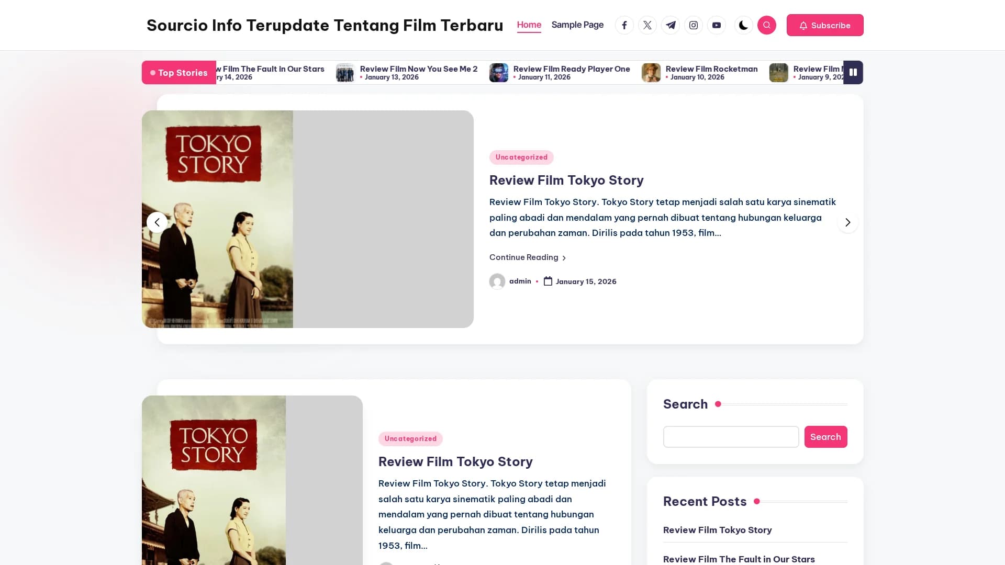This screenshot has height=565, width=1005.
Task: Open ticker story Review Film Ready Player One
Action: pyautogui.click(x=572, y=69)
